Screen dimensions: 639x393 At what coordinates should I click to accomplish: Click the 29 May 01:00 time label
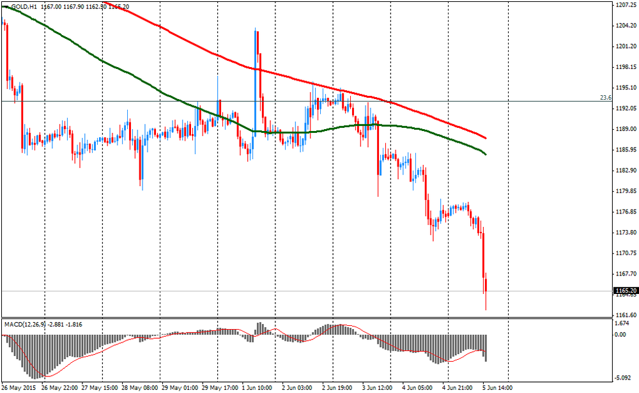tap(180, 388)
